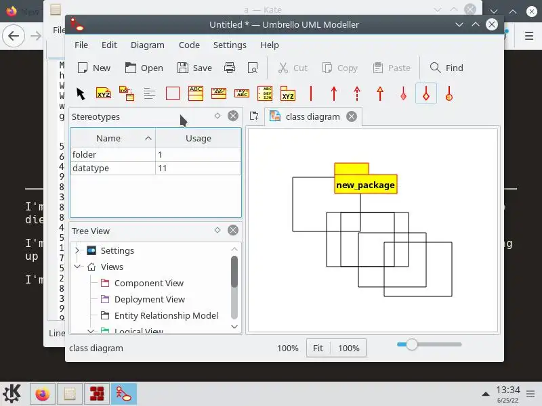The width and height of the screenshot is (542, 406).
Task: Click the Print icon
Action: pyautogui.click(x=230, y=68)
